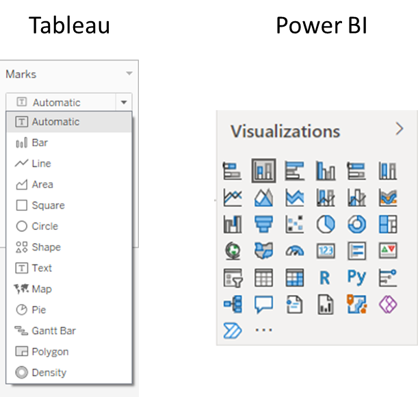Add a globe map visual

233,251
